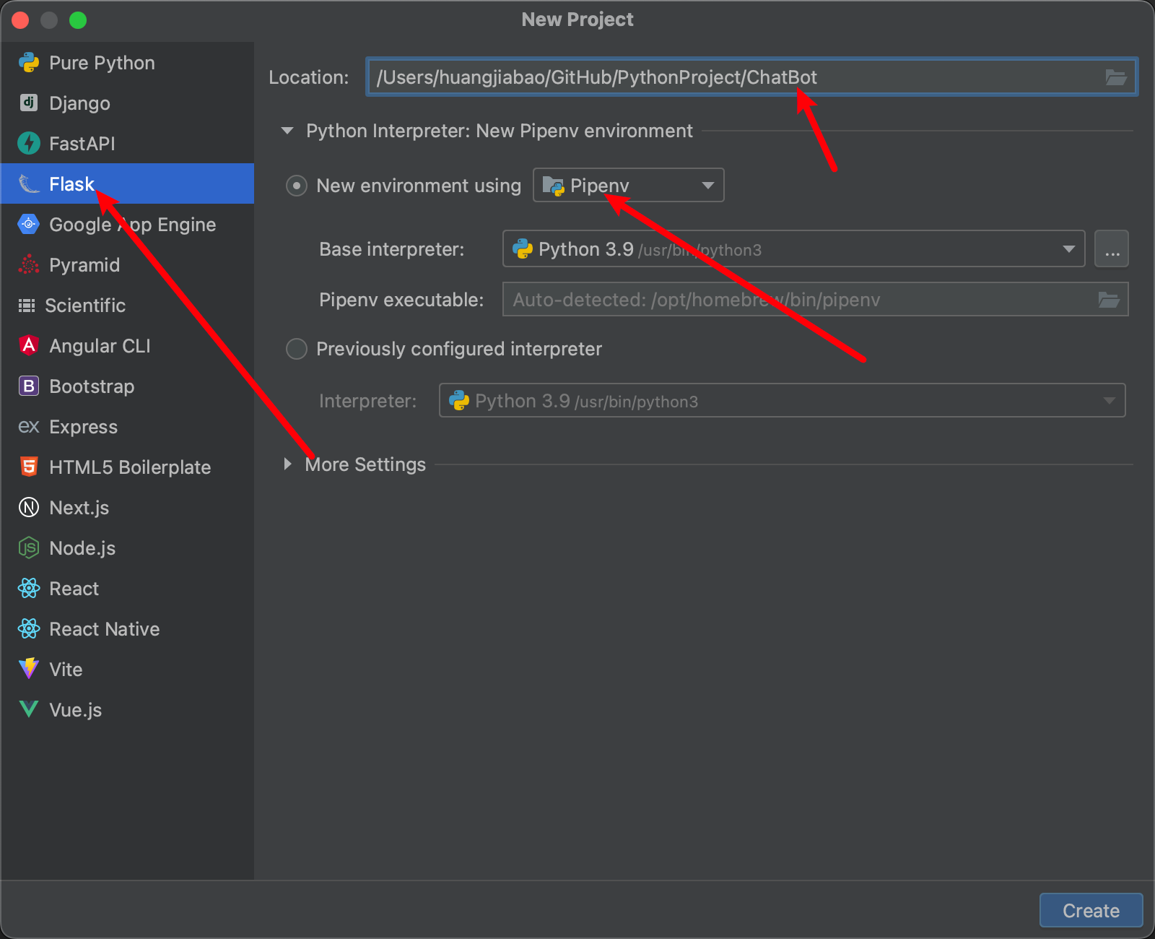Screen dimensions: 1155x939
Task: Select React project type
Action: click(127, 589)
